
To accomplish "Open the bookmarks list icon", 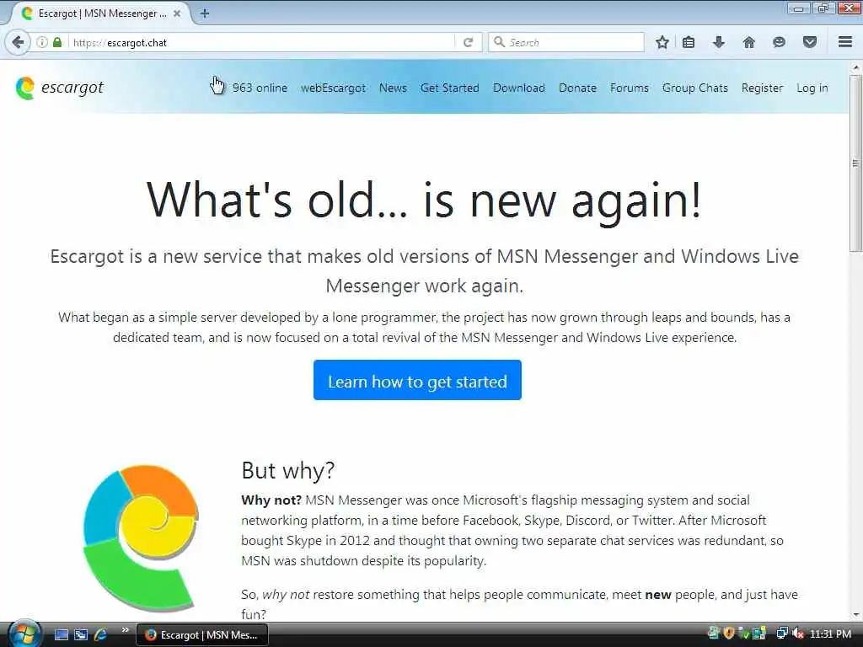I will click(689, 42).
